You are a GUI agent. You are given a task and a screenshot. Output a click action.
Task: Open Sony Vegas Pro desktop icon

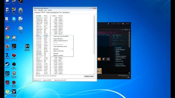point(27,47)
